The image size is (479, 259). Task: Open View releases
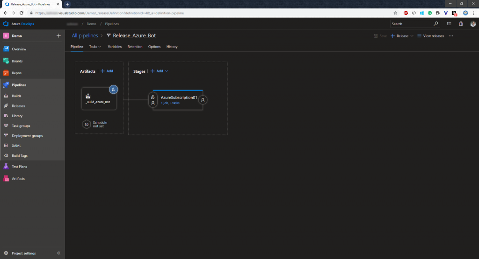(431, 36)
